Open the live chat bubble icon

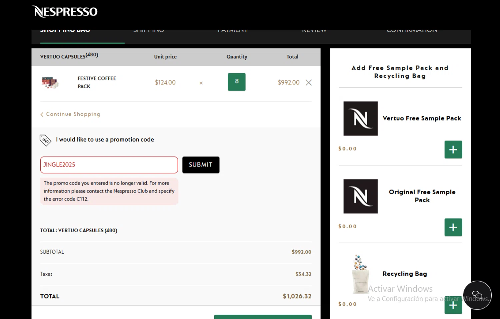[477, 295]
